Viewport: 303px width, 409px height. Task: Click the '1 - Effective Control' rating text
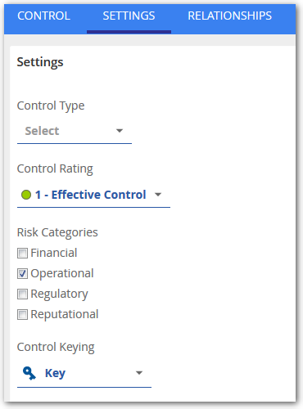(91, 195)
